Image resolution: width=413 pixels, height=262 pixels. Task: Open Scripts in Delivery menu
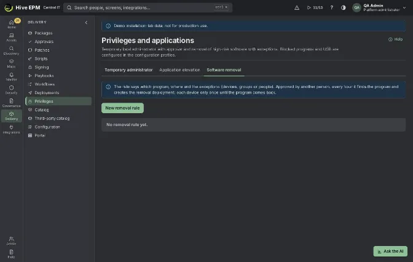pos(58,58)
